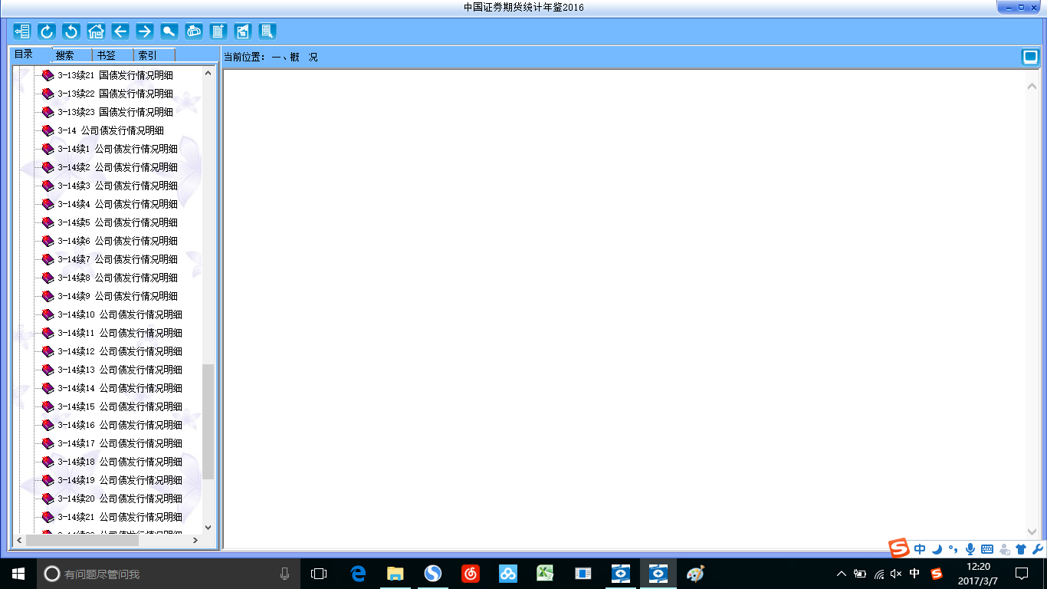Viewport: 1047px width, 589px height.
Task: Open 3-14续11 公司债发行情况明细
Action: click(120, 333)
